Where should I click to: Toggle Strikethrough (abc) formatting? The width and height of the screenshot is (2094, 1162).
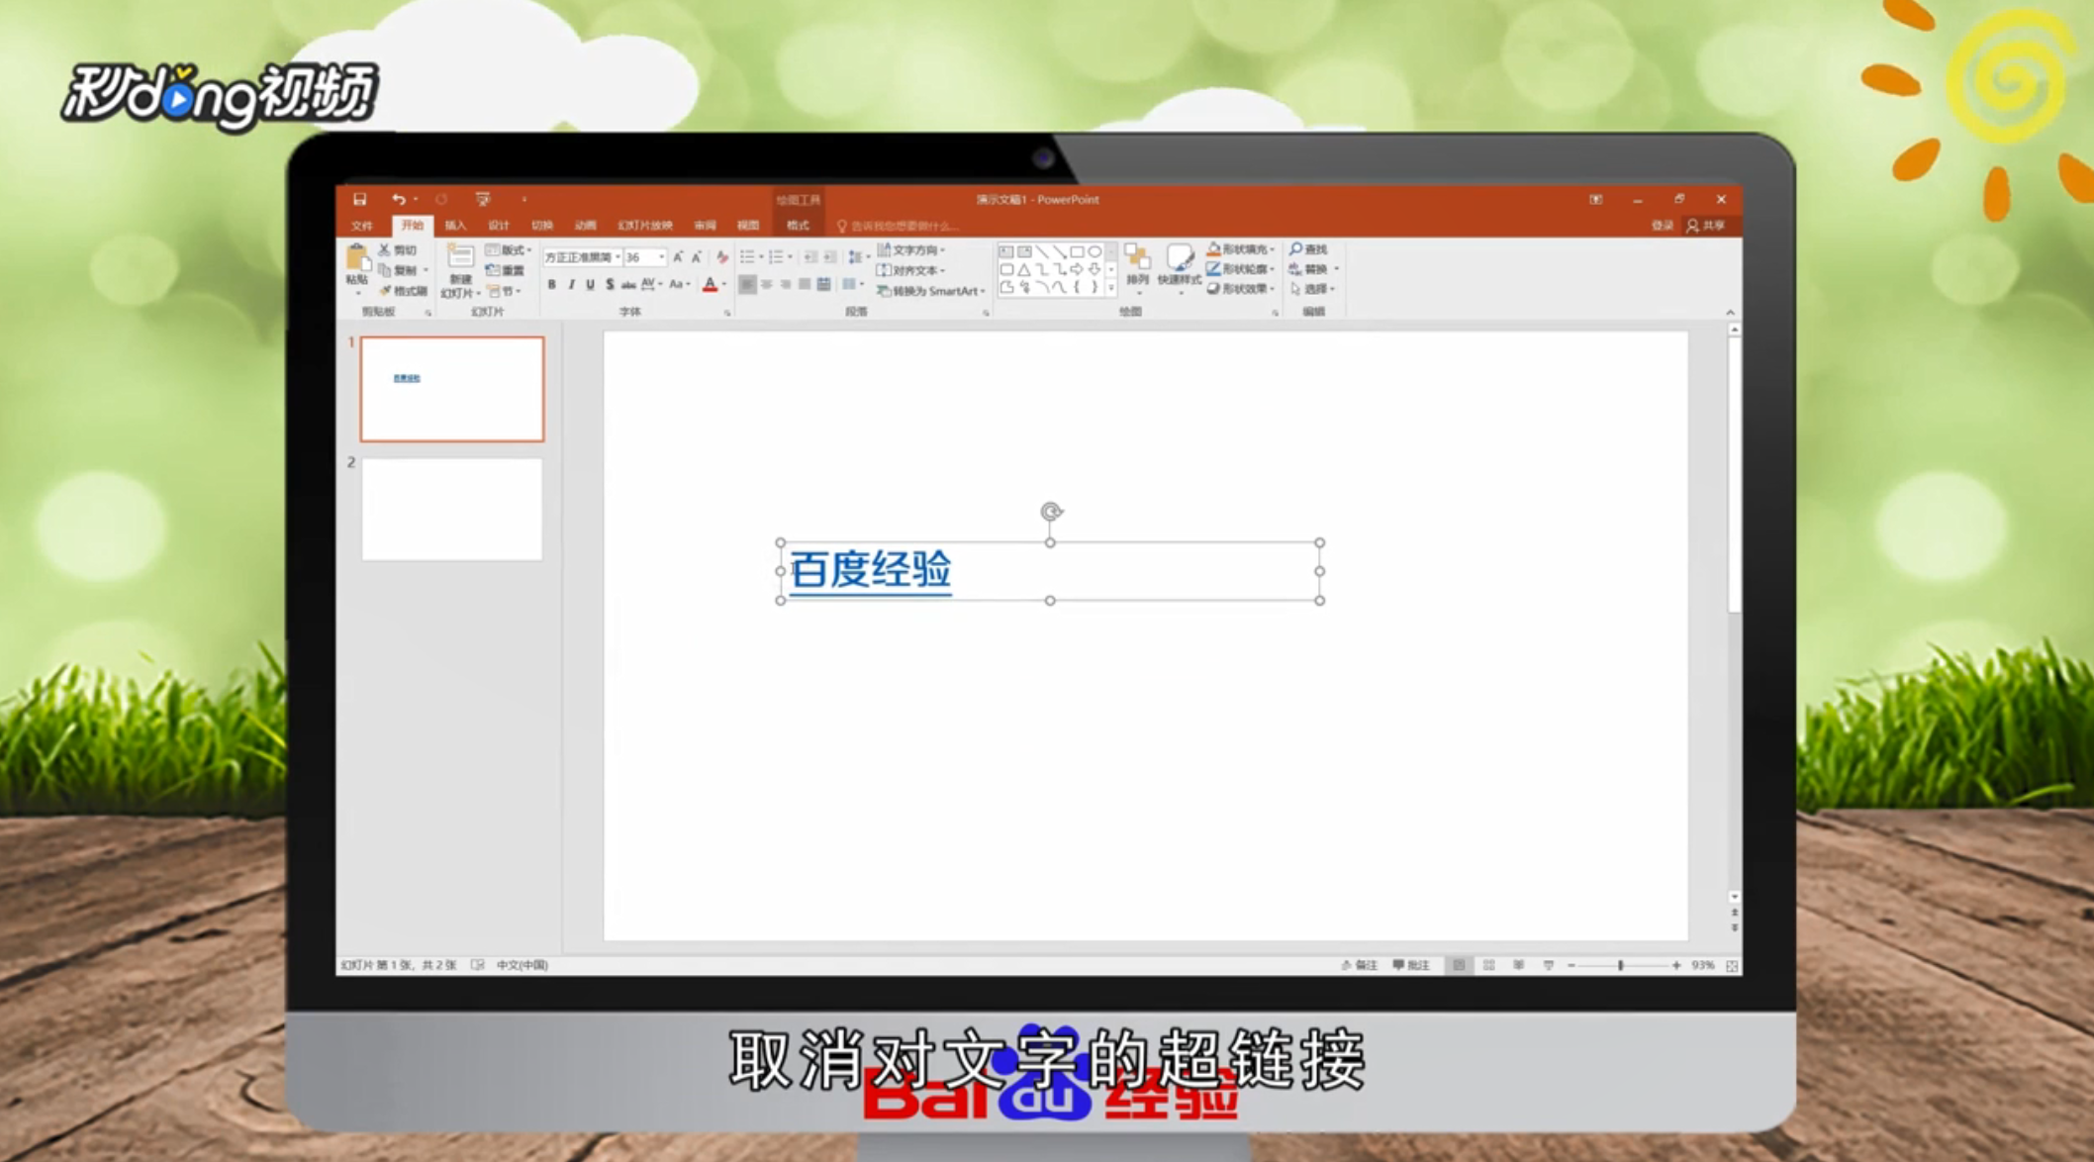pos(628,285)
